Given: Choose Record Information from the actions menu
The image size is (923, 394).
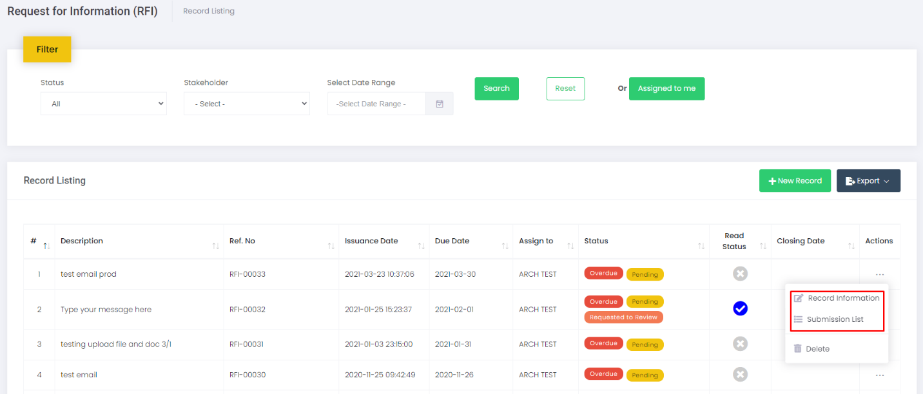Looking at the screenshot, I should tap(843, 298).
